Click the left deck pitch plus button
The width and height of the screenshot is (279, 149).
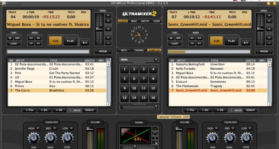[x=108, y=38]
